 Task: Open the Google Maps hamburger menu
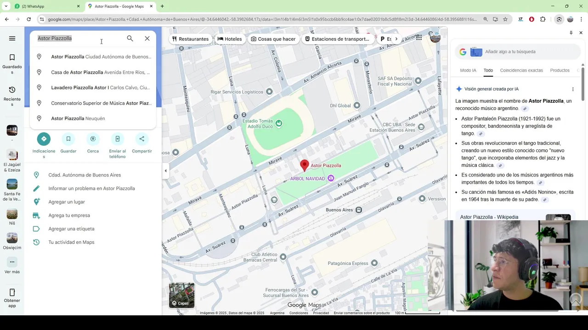[12, 38]
